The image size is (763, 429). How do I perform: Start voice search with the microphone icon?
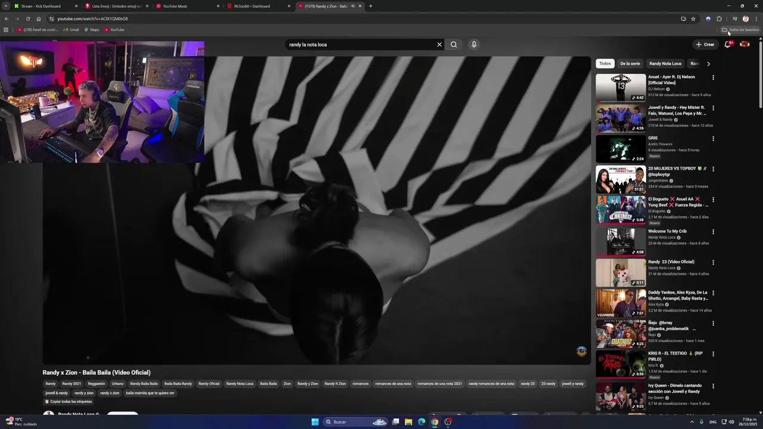pyautogui.click(x=474, y=45)
